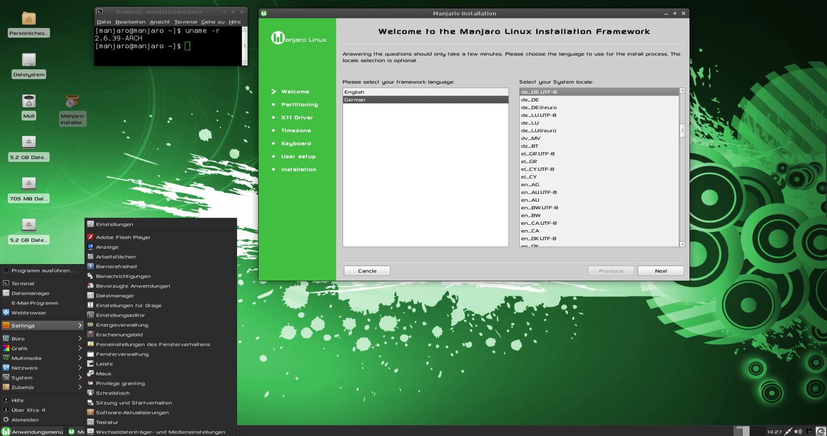Open the network connection tray icon

(788, 431)
